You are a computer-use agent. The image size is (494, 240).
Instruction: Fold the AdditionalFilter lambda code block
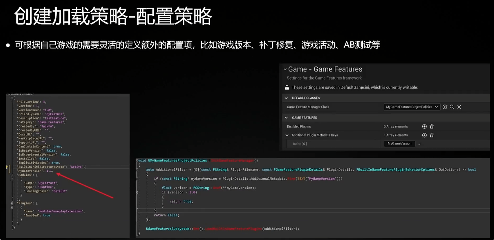(x=137, y=170)
